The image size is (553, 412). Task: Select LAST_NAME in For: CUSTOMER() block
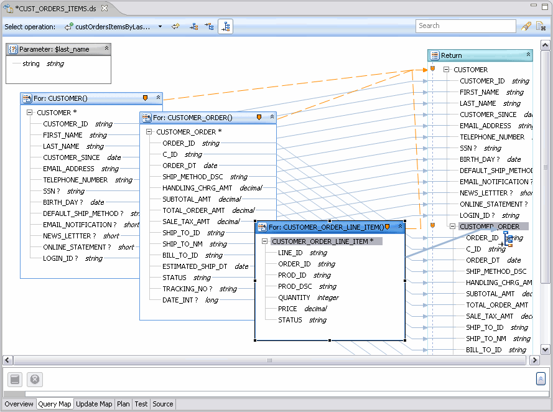point(61,146)
